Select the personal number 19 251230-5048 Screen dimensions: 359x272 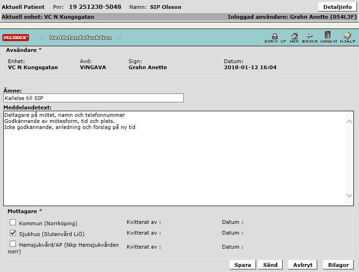[95, 7]
